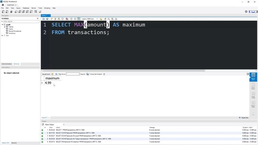Click the create new table toolbar icon
Image resolution: width=258 pixels, height=145 pixels.
[20, 12]
